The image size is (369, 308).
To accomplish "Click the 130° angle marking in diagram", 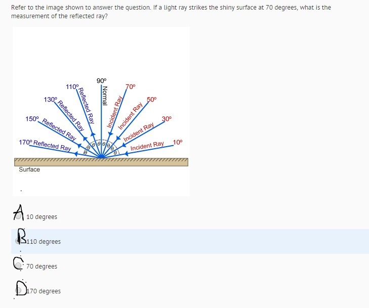I will click(50, 100).
